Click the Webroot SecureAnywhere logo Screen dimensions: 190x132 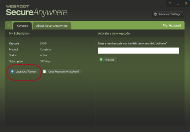(37, 11)
